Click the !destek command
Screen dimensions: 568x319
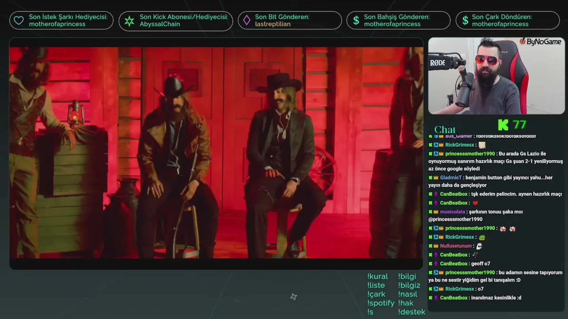tap(412, 312)
